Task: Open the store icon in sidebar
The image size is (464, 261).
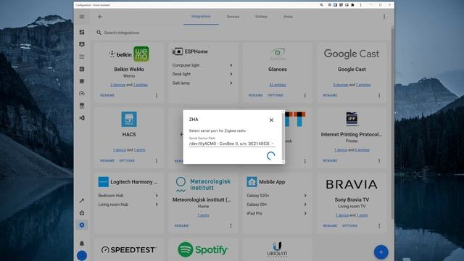Action: click(82, 106)
